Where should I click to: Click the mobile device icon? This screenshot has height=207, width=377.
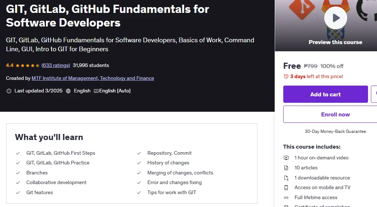tap(286, 188)
